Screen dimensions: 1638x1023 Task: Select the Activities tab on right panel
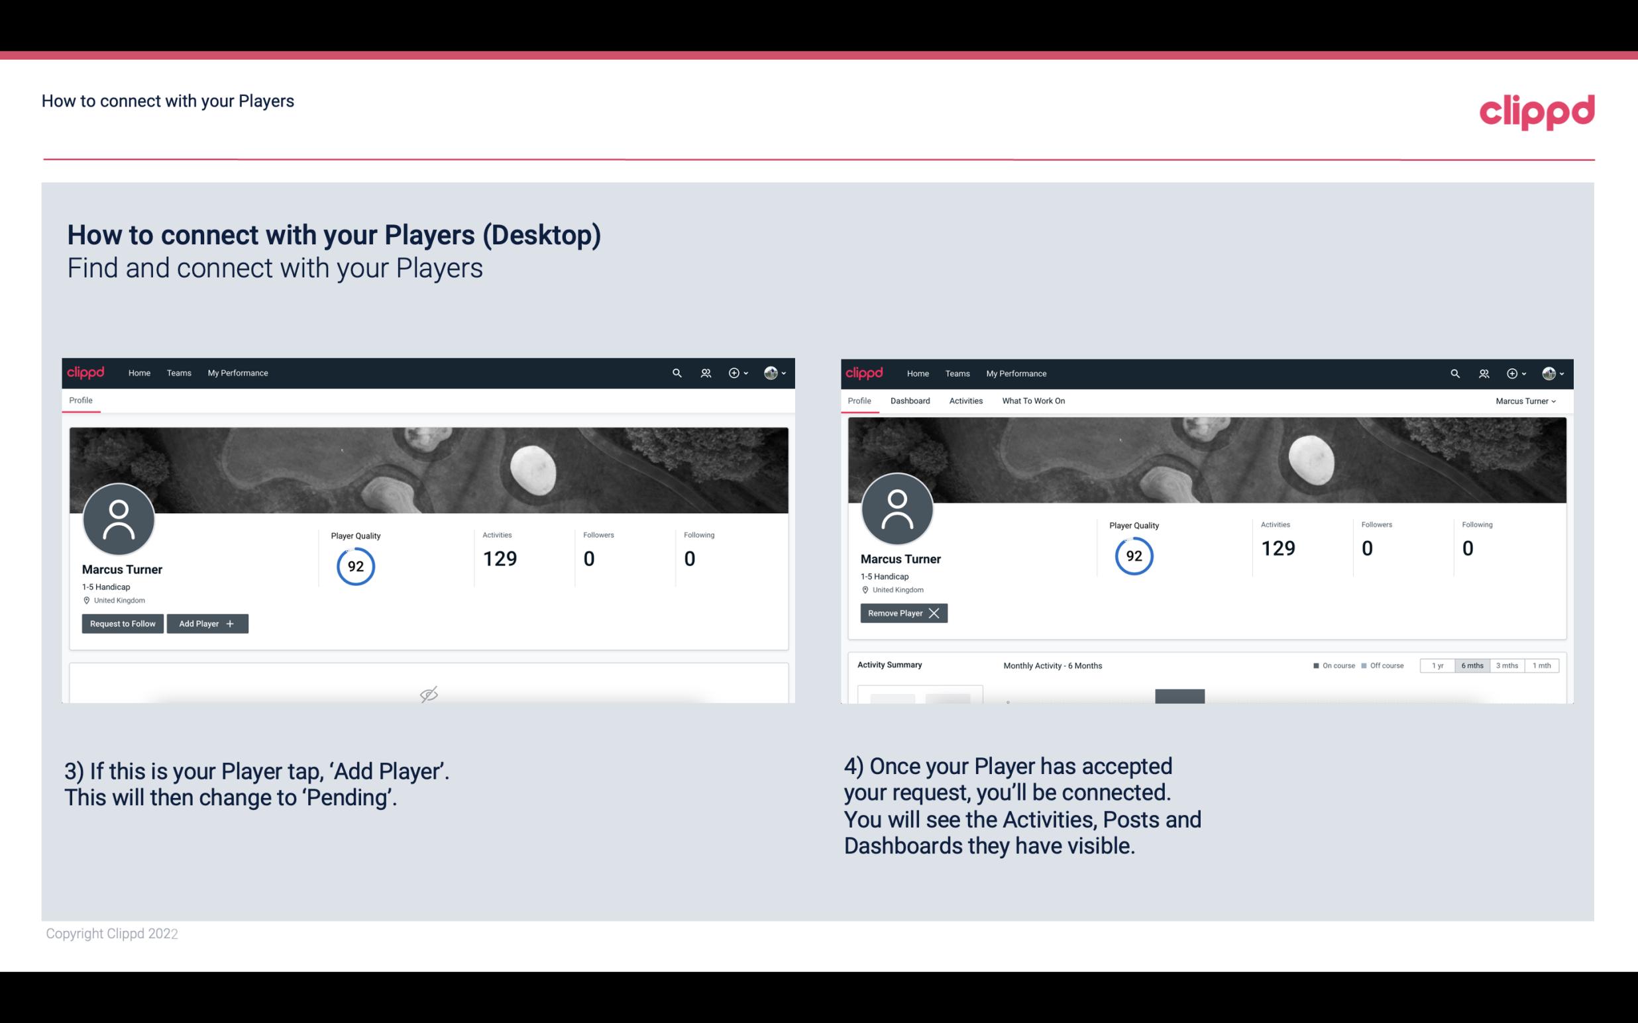click(x=966, y=401)
